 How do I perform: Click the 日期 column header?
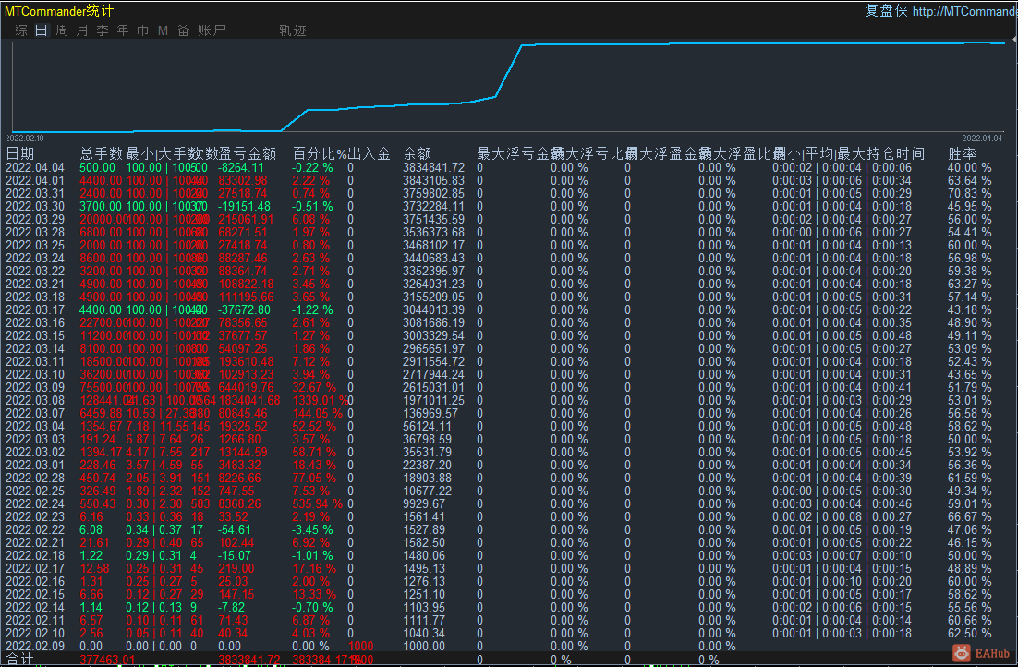(20, 154)
